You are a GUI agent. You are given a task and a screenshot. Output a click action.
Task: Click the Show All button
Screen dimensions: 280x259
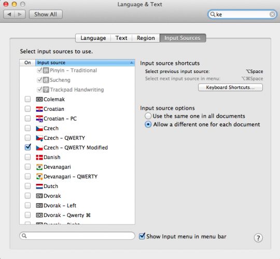click(46, 15)
